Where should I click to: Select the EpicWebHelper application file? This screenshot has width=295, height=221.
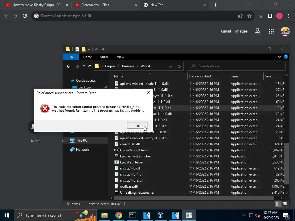tap(132, 162)
